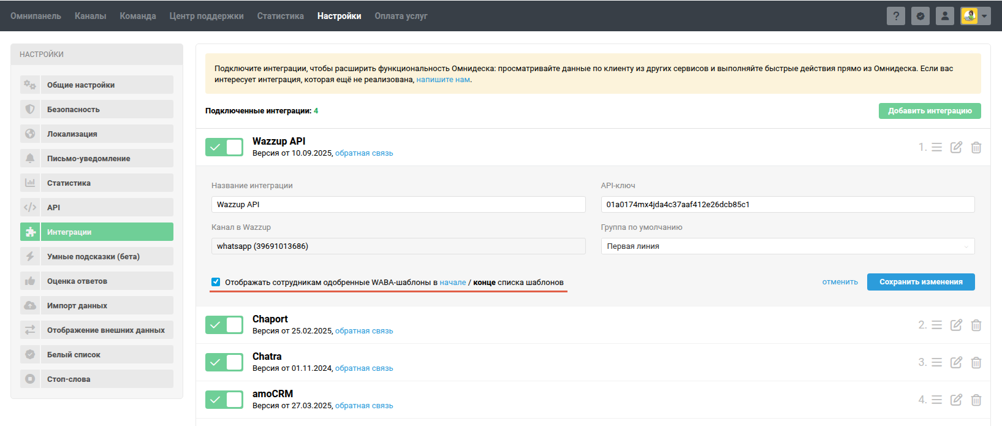Click the checkmark badge icon in top bar
This screenshot has height=426, width=1002.
pos(920,16)
